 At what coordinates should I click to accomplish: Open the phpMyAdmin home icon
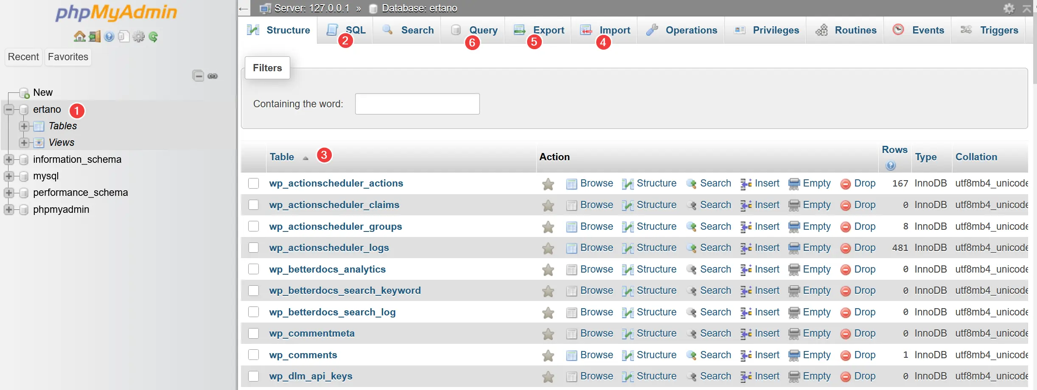click(x=79, y=36)
